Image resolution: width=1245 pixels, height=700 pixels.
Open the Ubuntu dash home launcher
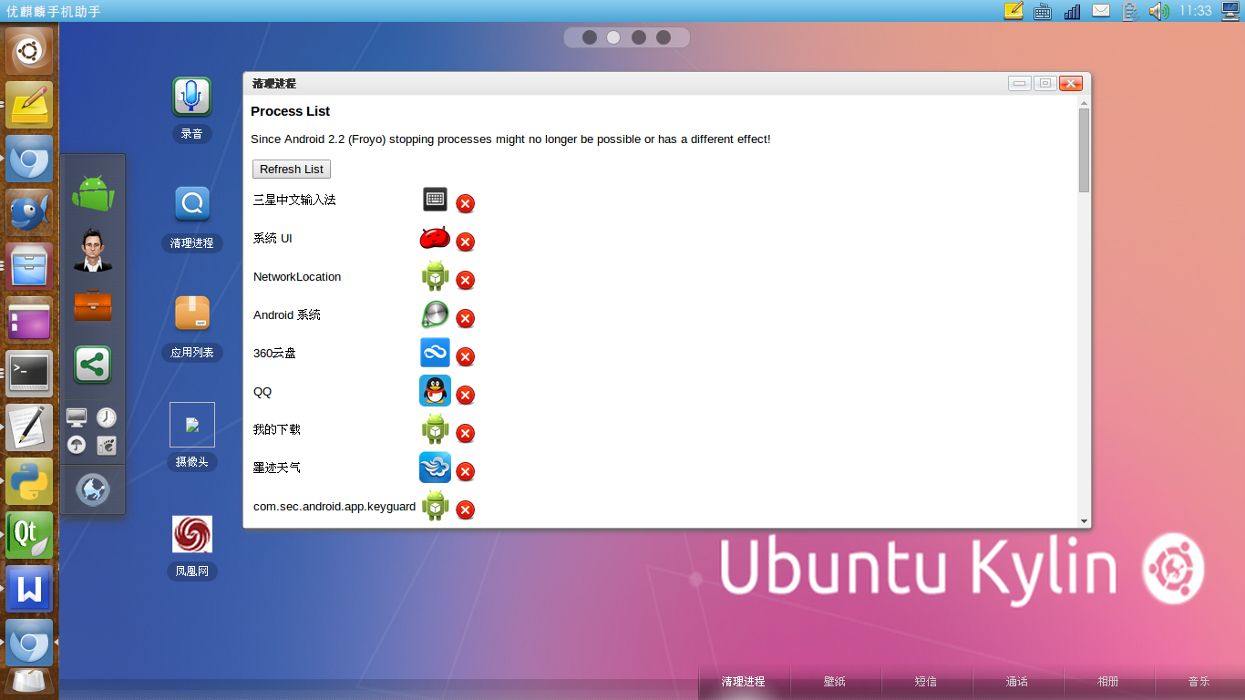coord(29,51)
